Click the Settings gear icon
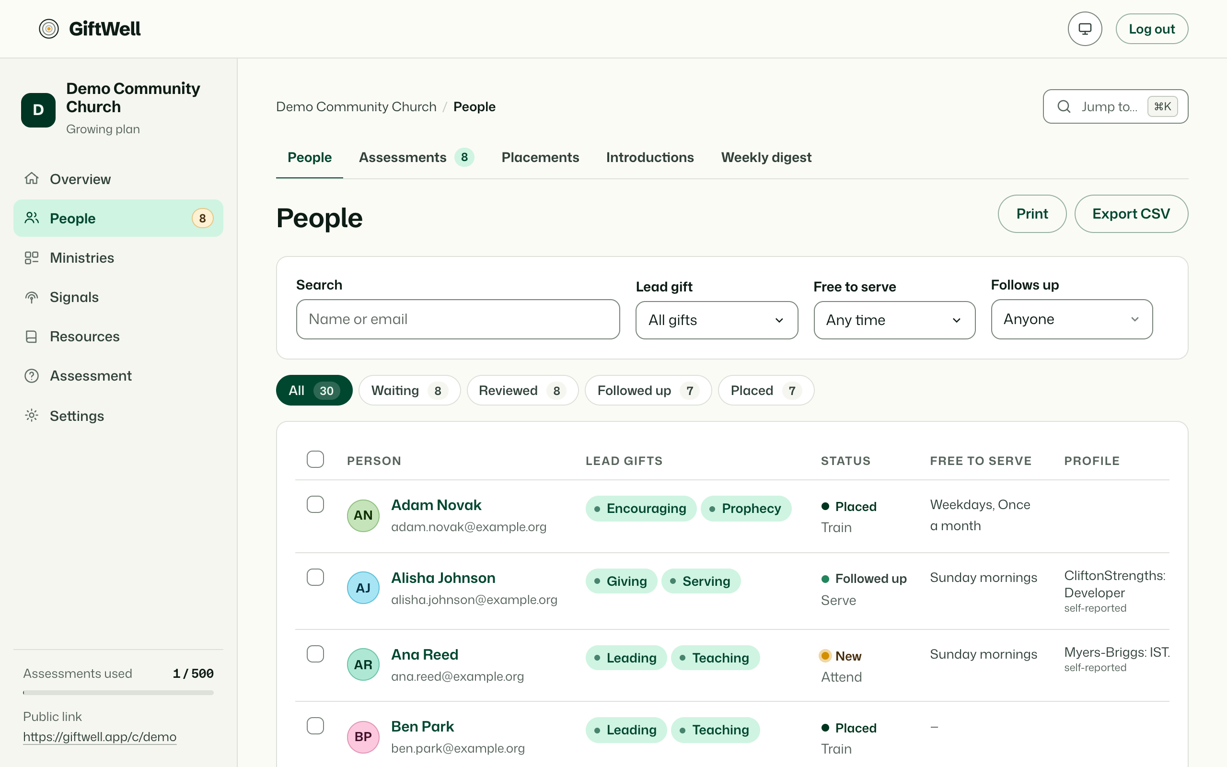The image size is (1227, 767). 32,416
